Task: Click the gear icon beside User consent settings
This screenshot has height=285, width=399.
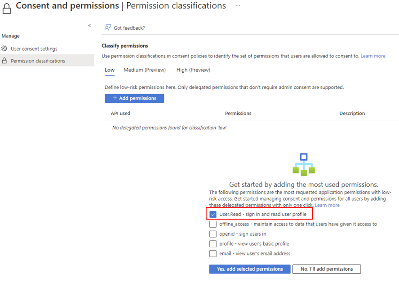Action: (x=4, y=48)
